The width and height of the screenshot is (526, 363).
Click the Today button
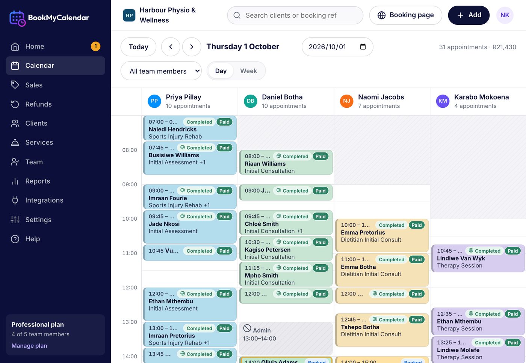pos(138,47)
